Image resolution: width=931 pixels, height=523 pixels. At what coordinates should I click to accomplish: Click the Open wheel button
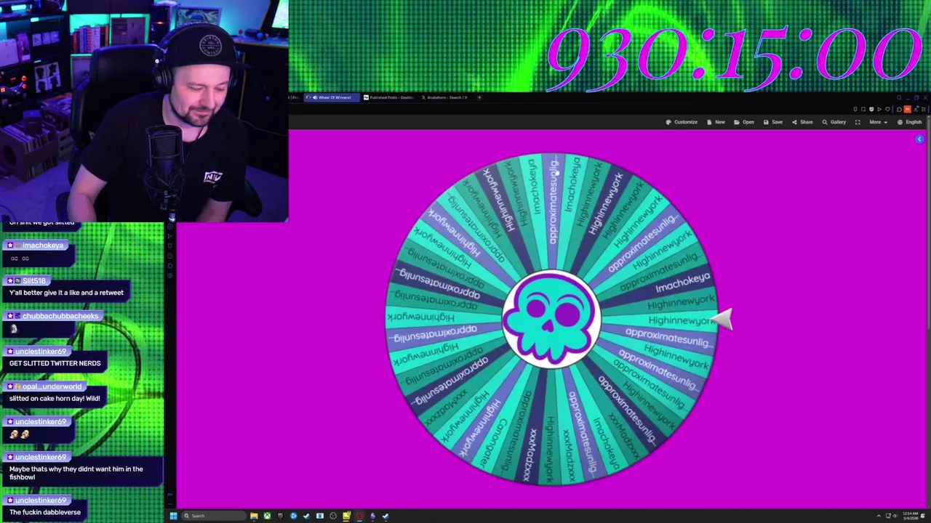pyautogui.click(x=744, y=122)
